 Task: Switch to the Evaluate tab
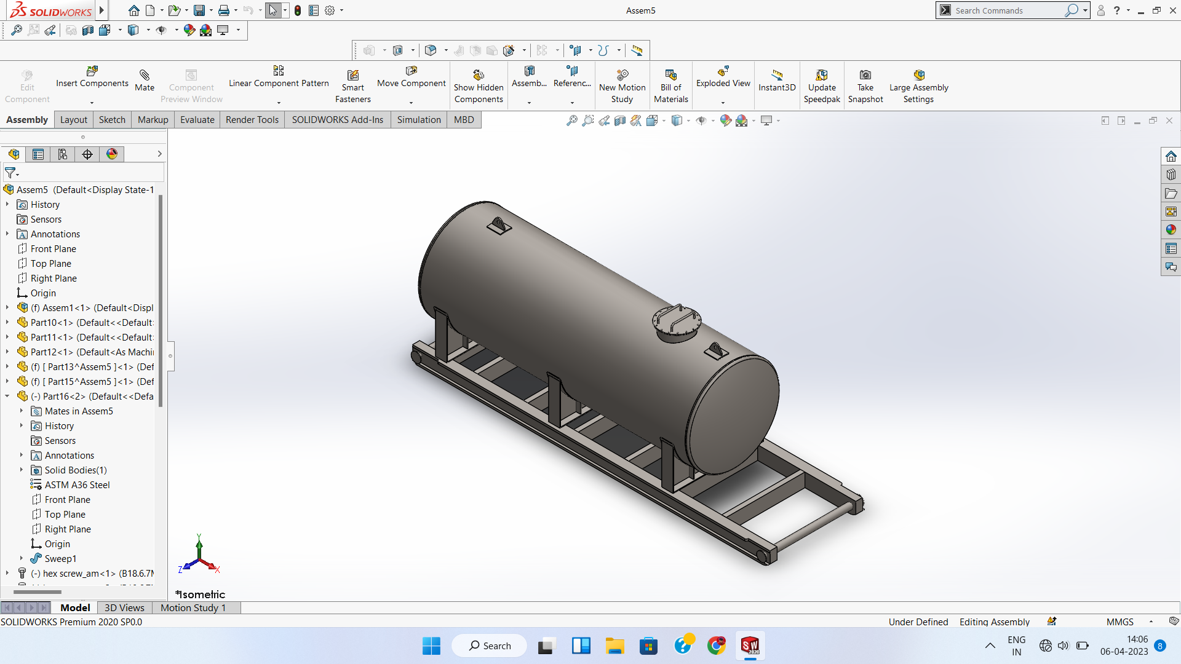click(197, 120)
